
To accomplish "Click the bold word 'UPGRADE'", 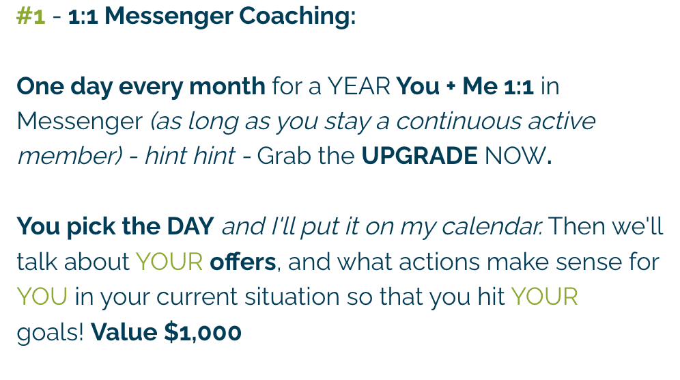I will pyautogui.click(x=420, y=156).
